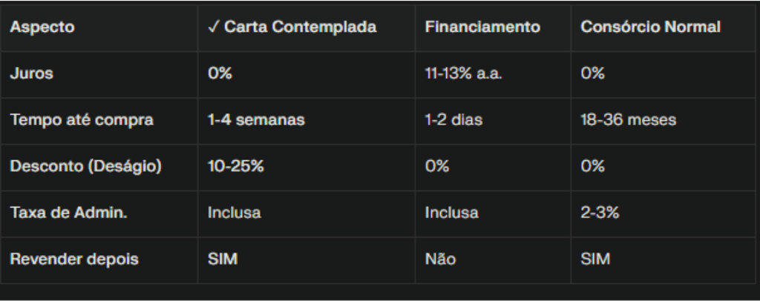Select the 10-25% discount cell
This screenshot has width=760, height=301.
pyautogui.click(x=236, y=166)
